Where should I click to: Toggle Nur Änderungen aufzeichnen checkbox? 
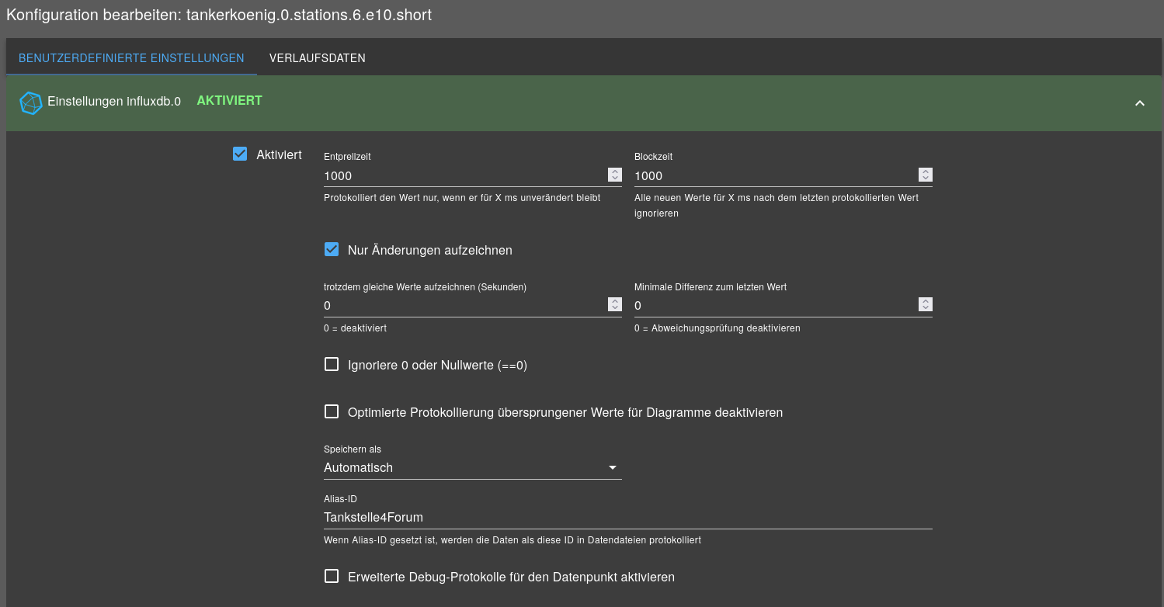click(x=332, y=249)
